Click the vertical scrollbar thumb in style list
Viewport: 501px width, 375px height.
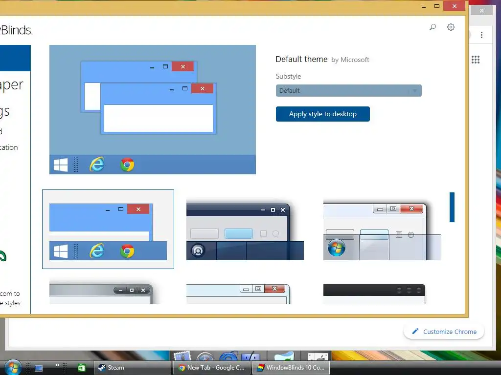pyautogui.click(x=452, y=207)
